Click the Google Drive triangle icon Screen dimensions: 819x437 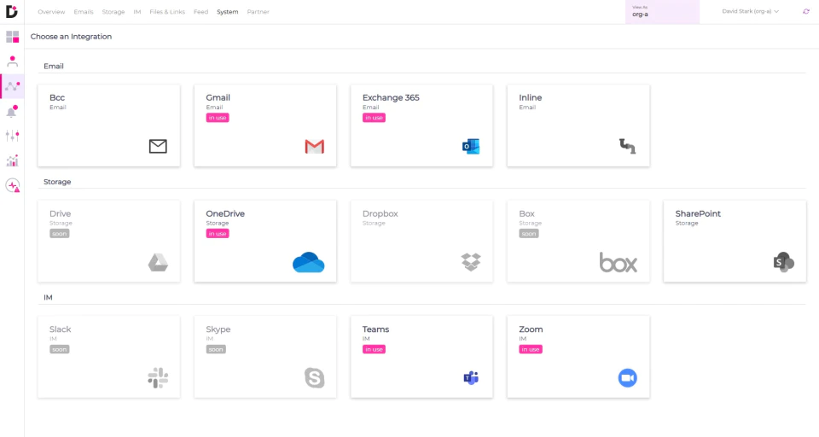[158, 262]
